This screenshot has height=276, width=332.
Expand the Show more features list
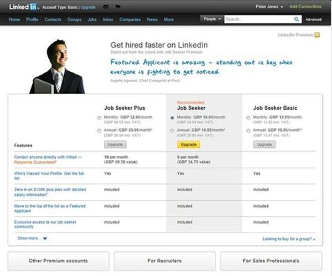coord(32,238)
